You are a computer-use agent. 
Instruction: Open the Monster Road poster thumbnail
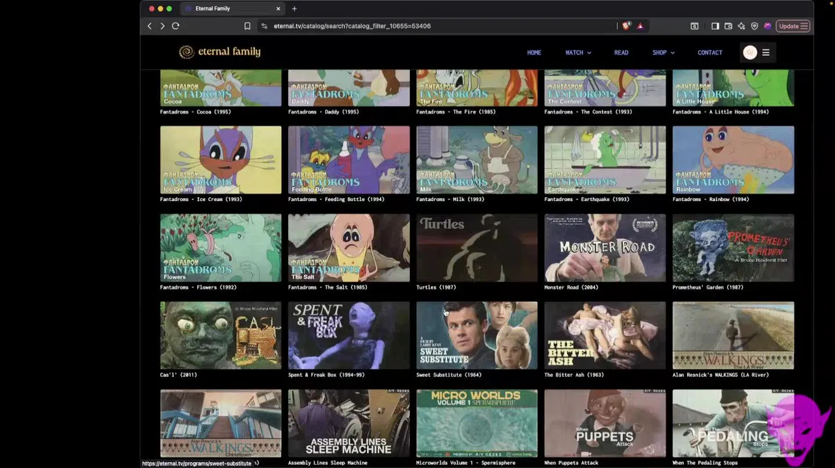pos(605,248)
